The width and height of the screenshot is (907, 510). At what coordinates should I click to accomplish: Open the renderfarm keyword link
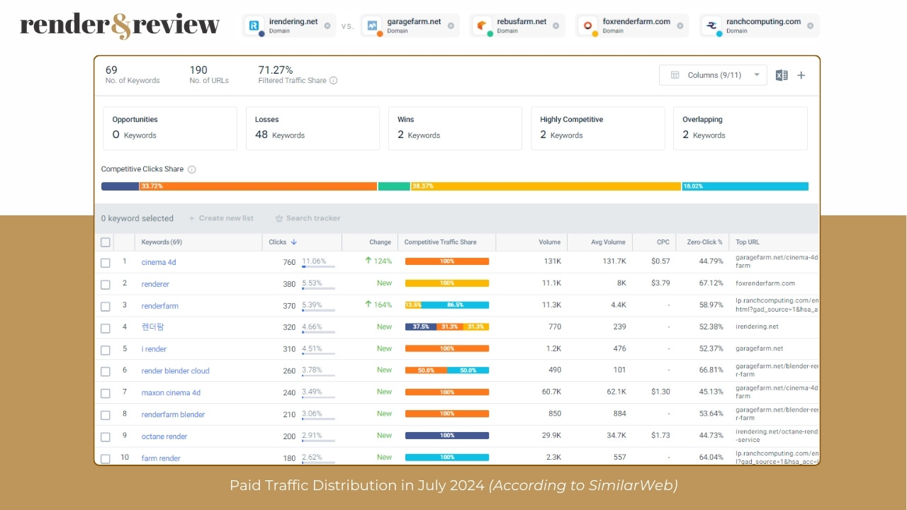[160, 306]
